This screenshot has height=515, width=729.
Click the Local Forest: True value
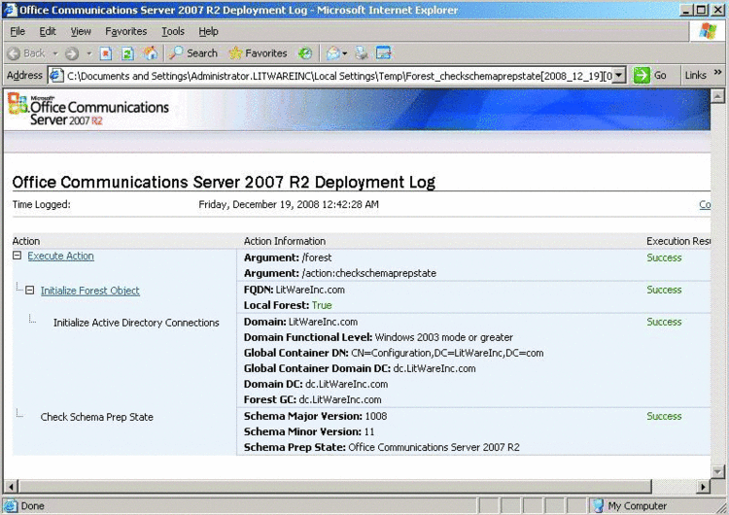(x=322, y=305)
